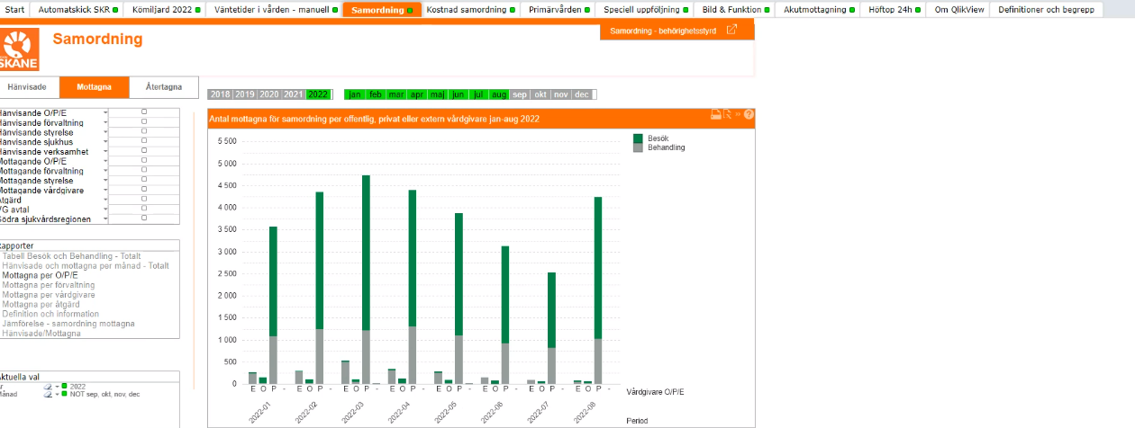
Task: Click the green Besök legend swatch
Action: point(638,138)
